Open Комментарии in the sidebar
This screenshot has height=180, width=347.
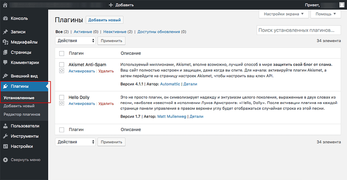(25, 63)
